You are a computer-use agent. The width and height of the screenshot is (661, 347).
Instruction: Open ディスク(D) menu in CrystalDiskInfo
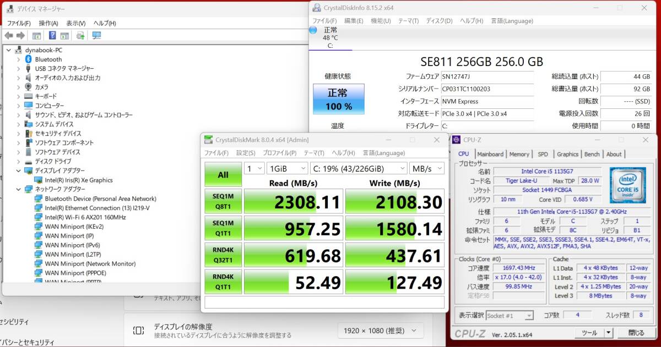pyautogui.click(x=439, y=21)
